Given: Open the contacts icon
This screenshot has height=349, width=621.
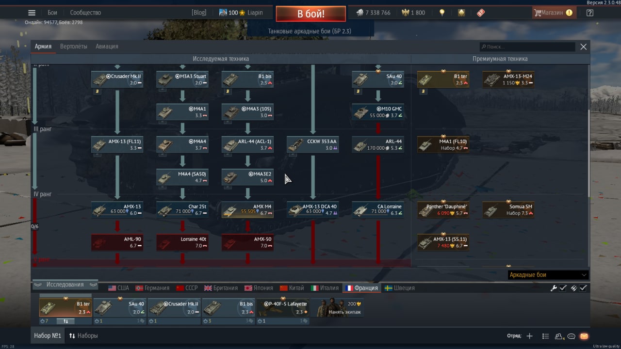Looking at the screenshot, I should tap(559, 336).
